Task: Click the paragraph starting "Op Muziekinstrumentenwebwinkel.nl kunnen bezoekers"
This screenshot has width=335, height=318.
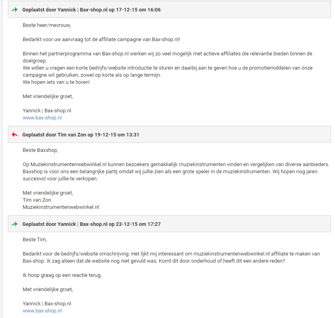Action: (x=176, y=171)
